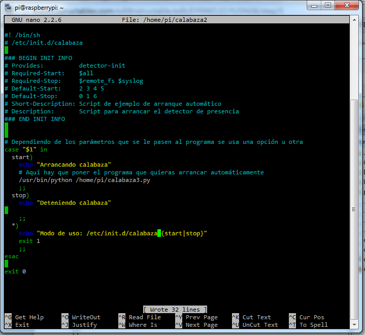Screen dimensions: 365x335
Task: Click the ^X Exit shortcut
Action: tap(17, 325)
